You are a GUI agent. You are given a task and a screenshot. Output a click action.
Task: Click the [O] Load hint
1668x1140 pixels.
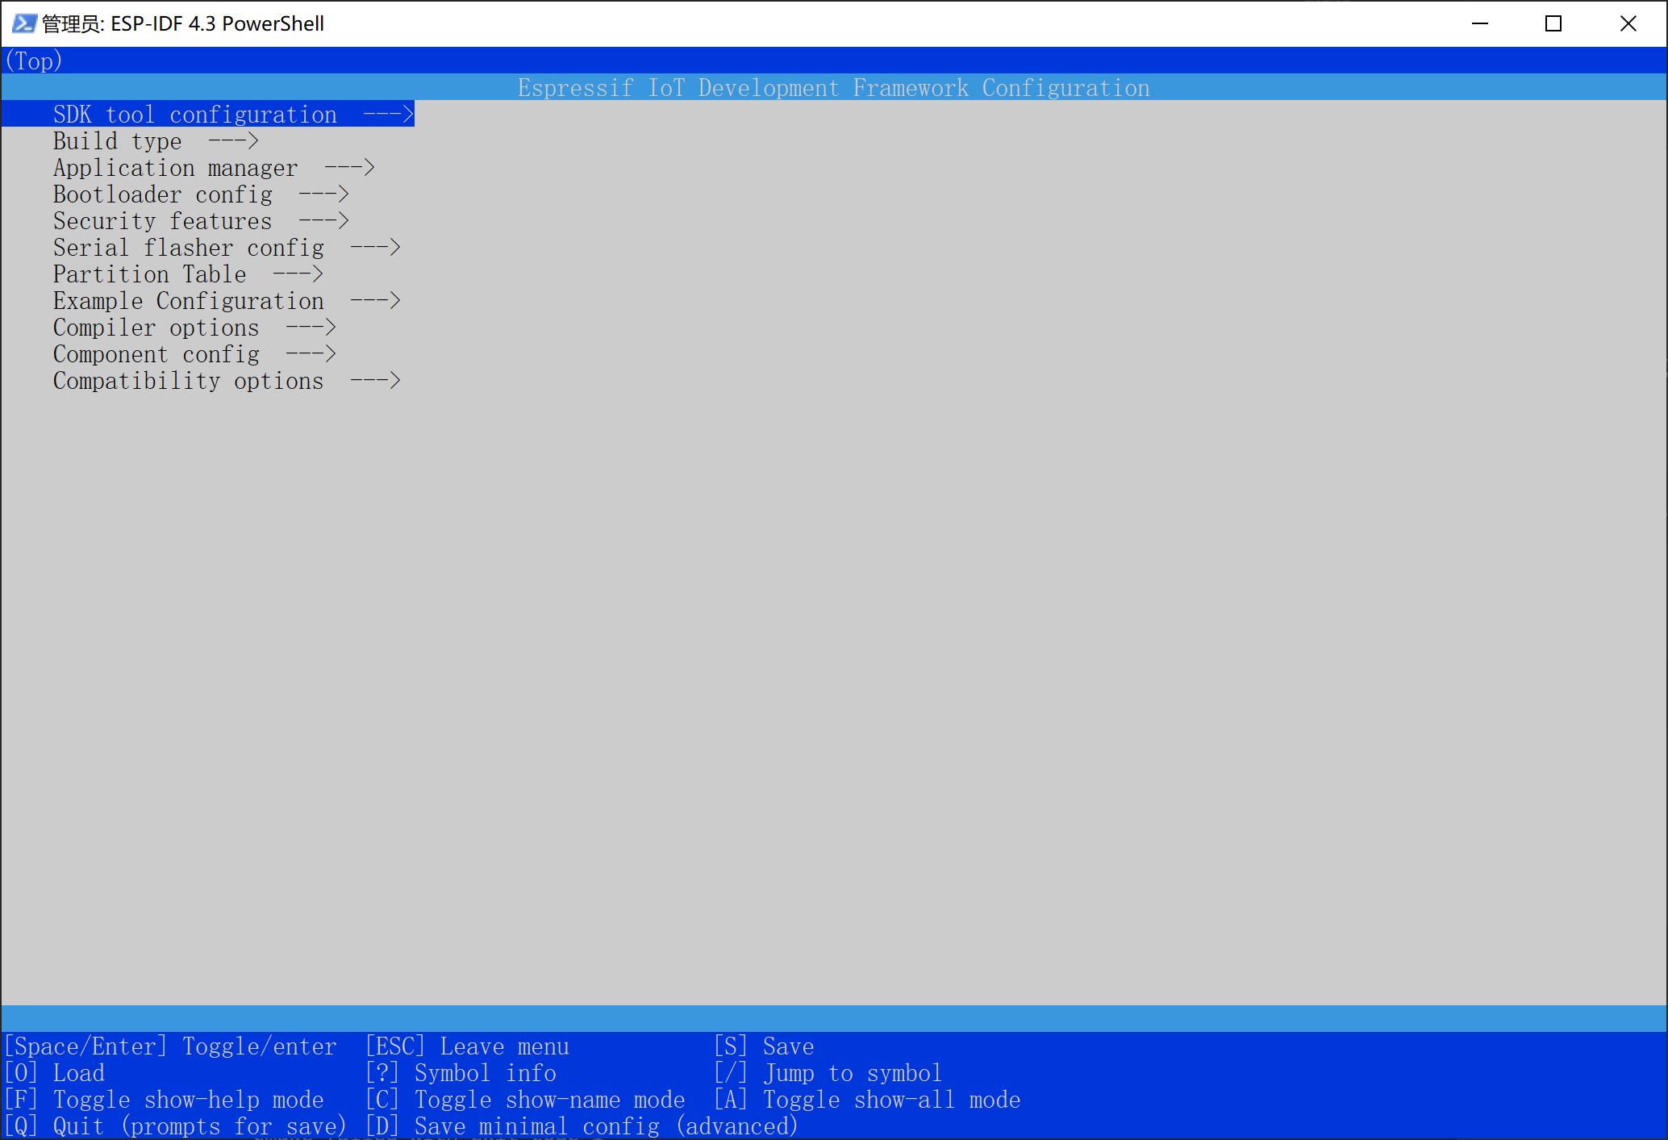(55, 1072)
